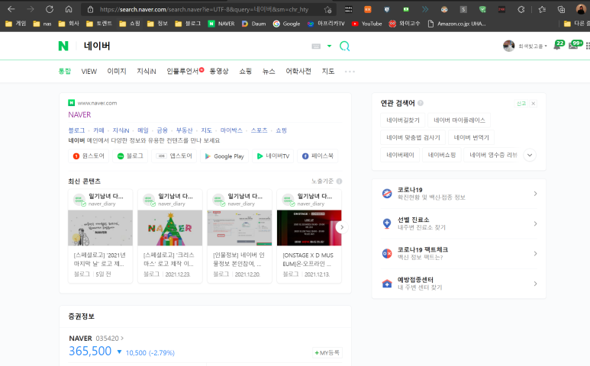Click the browser address bar URL
This screenshot has height=366, width=590.
coord(204,9)
